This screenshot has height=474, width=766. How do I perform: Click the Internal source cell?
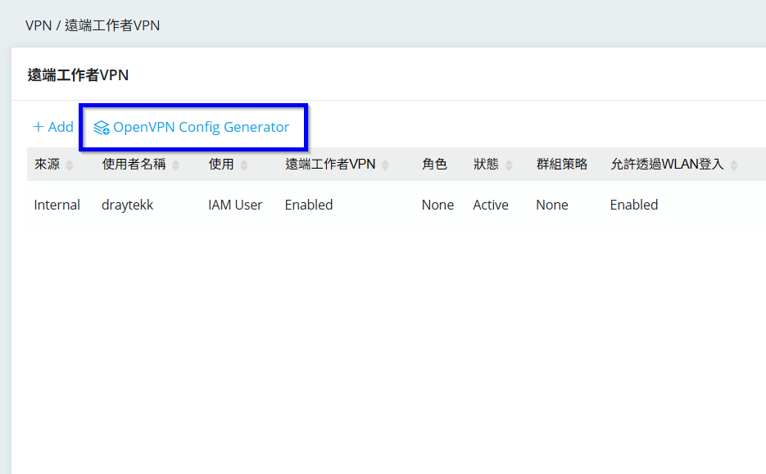pos(57,205)
